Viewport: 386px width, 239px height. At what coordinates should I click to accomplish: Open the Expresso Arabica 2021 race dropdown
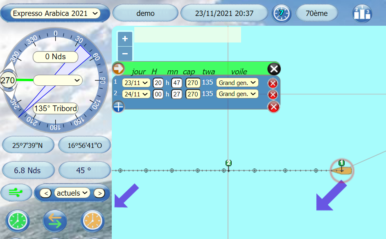(x=55, y=13)
